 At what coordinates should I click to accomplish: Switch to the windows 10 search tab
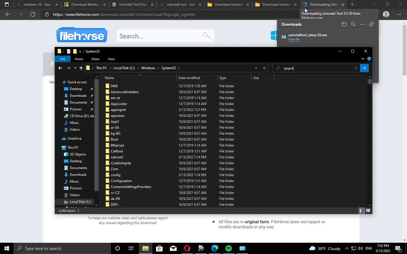[x=37, y=5]
